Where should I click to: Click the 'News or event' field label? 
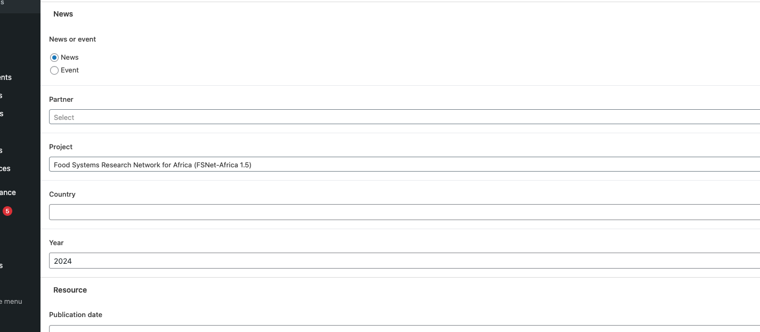72,39
